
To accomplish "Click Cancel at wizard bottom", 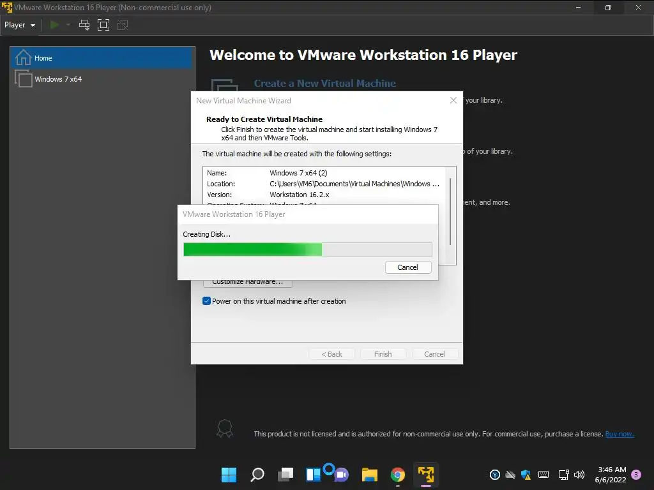I will tap(434, 354).
